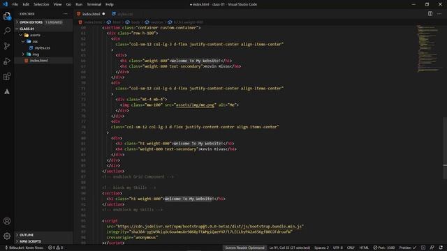447x251 pixels.
Task: Open the Spaces: 2 indentation selector
Action: [321, 248]
